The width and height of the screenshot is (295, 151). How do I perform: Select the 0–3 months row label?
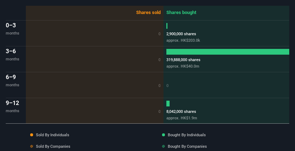pos(13,29)
